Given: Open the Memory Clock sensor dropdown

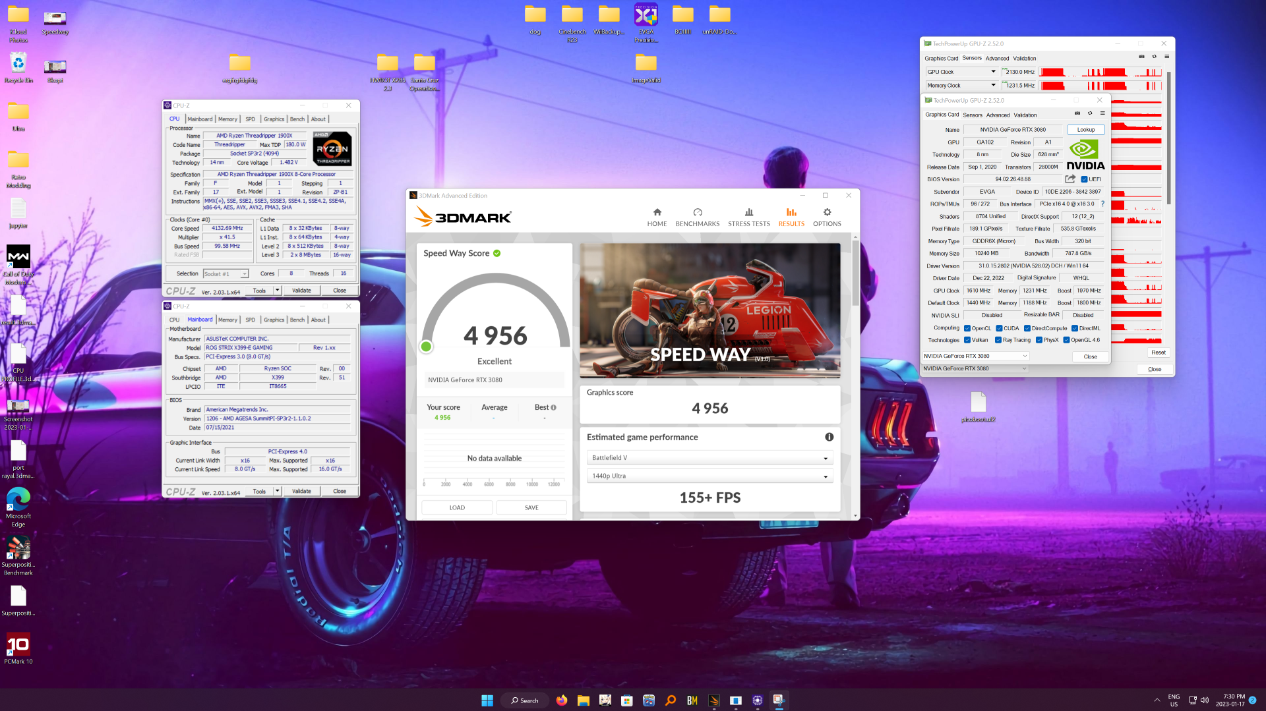Looking at the screenshot, I should point(961,86).
